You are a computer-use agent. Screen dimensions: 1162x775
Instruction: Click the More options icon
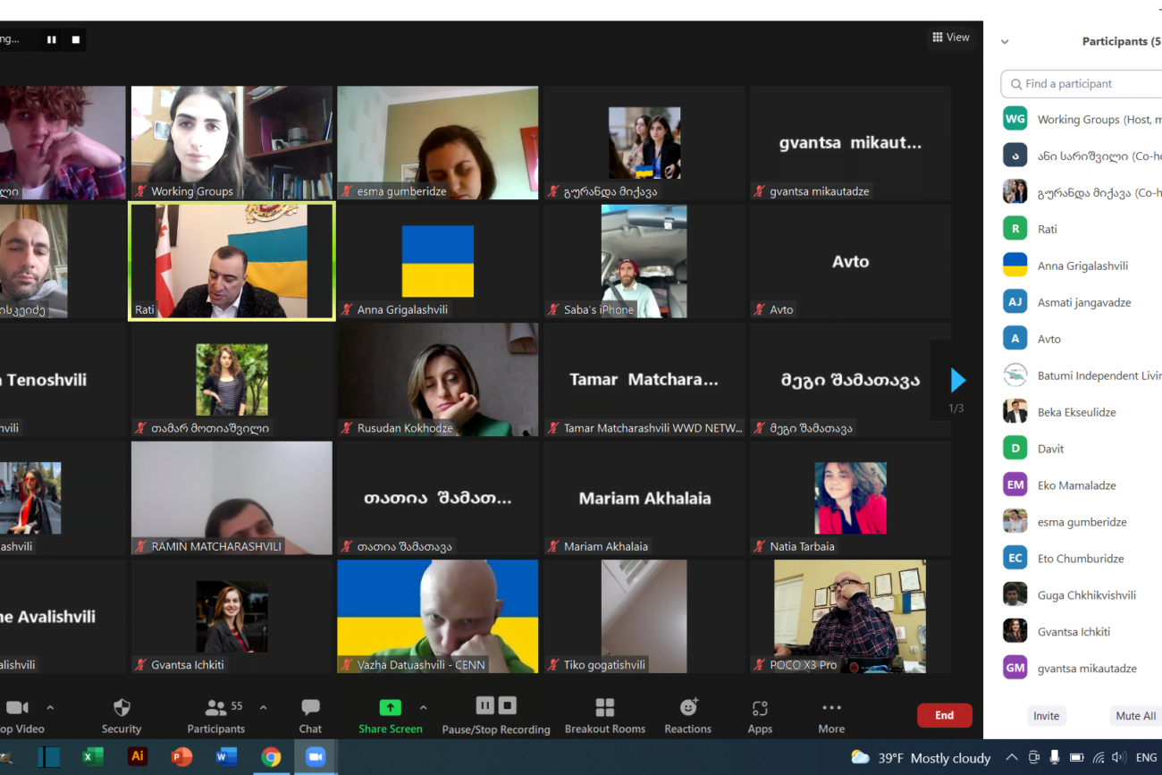830,708
